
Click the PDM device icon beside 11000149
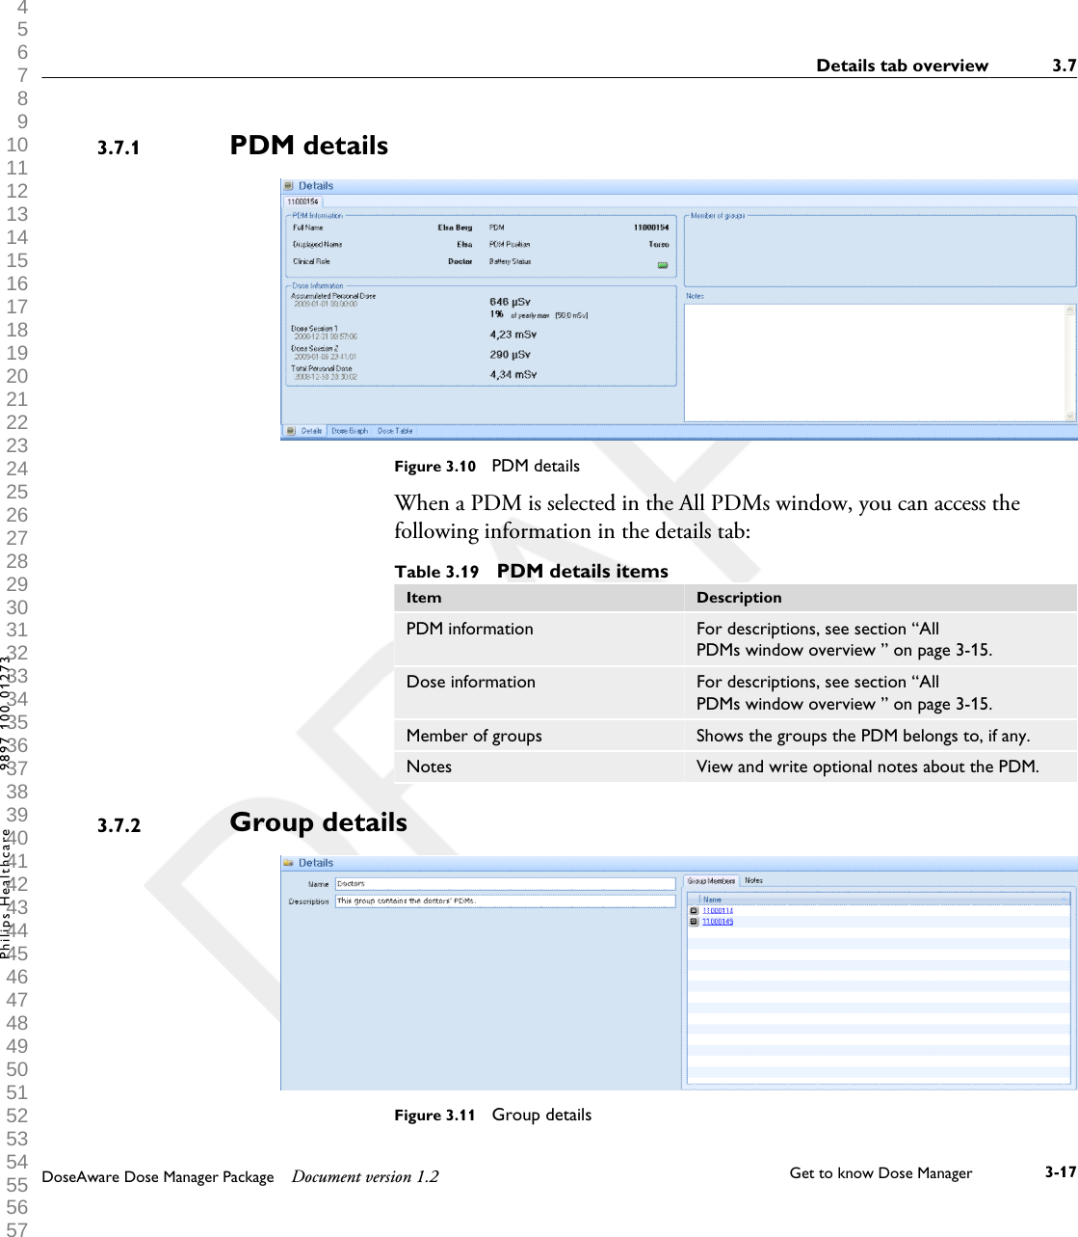pos(695,921)
